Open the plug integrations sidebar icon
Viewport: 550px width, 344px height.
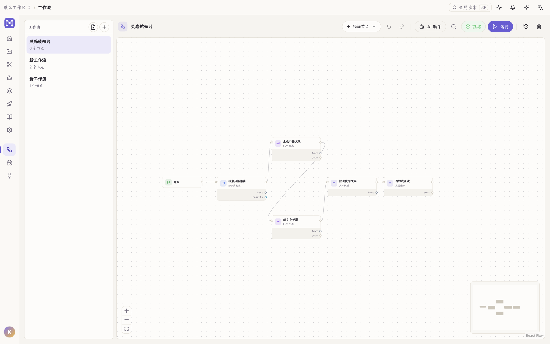click(x=9, y=176)
